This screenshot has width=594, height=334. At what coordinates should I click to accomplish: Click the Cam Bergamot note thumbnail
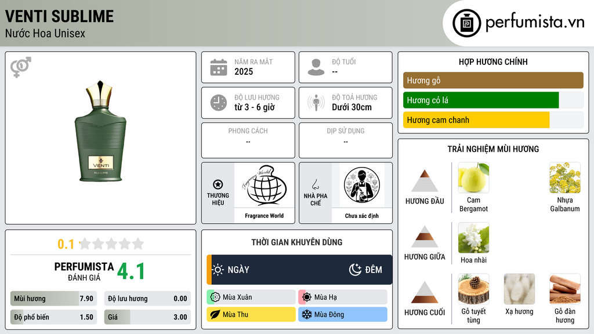[x=473, y=177]
